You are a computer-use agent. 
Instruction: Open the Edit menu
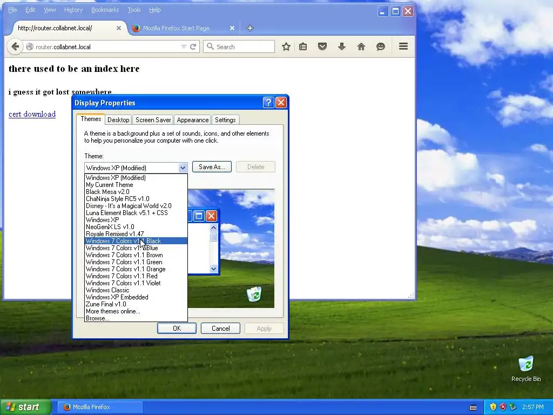(30, 10)
